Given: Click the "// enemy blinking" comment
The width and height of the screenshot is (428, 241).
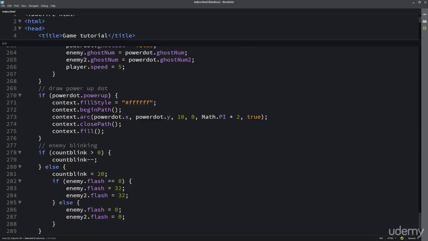Looking at the screenshot, I should coord(68,145).
